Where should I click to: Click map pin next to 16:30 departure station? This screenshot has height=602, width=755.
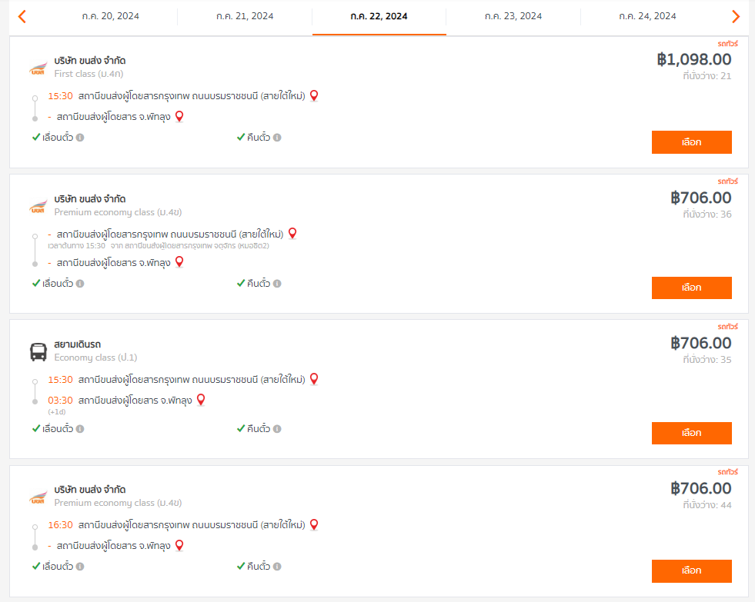[314, 524]
